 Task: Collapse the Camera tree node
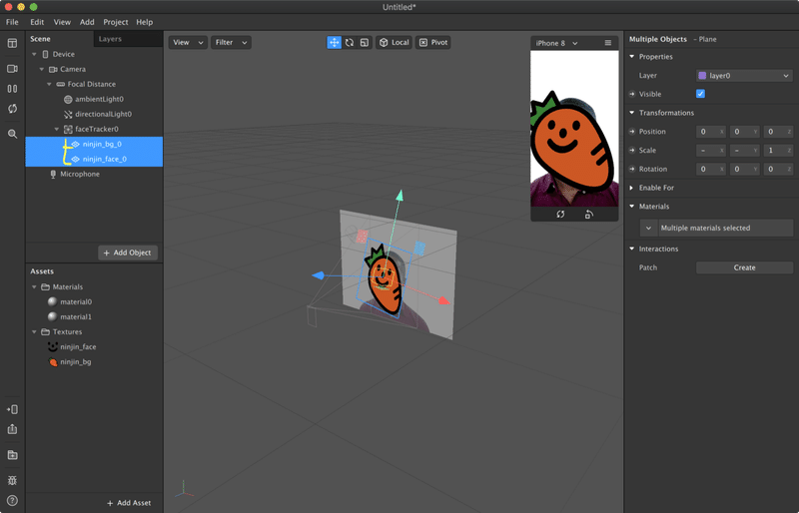(42, 69)
